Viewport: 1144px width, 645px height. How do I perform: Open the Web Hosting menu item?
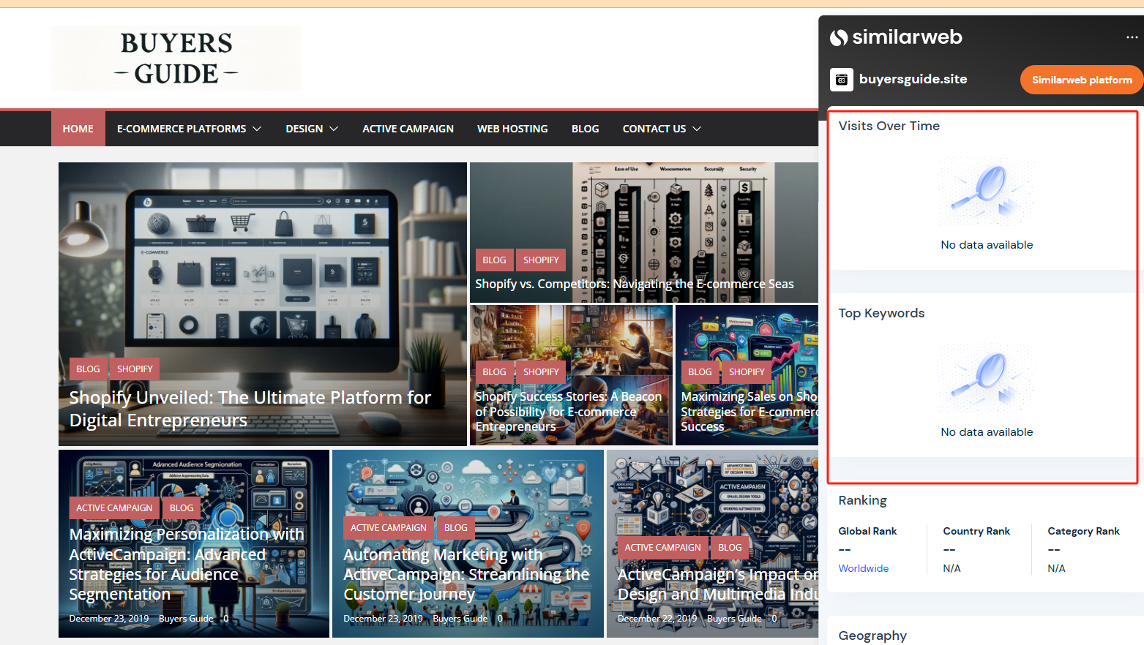point(512,129)
